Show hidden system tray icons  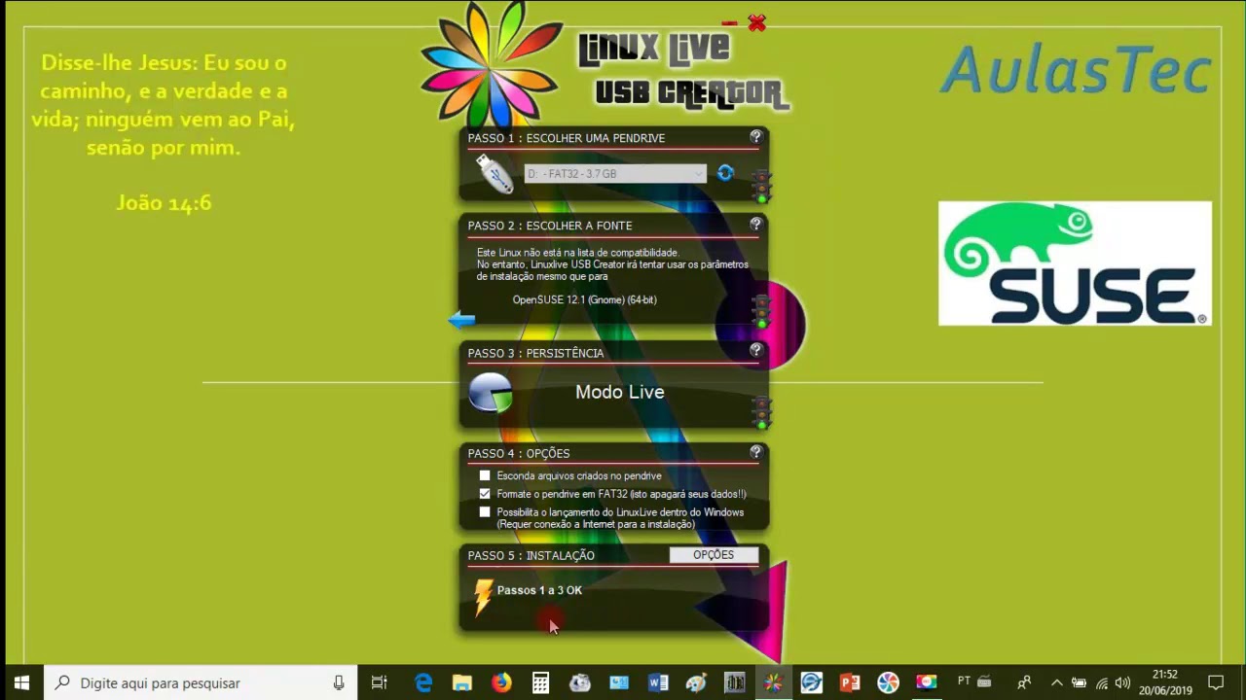(1056, 682)
